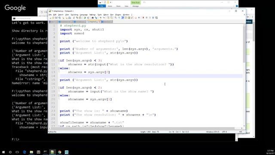The width and height of the screenshot is (275, 155).
Task: Open Task View from taskbar
Action: [17, 152]
